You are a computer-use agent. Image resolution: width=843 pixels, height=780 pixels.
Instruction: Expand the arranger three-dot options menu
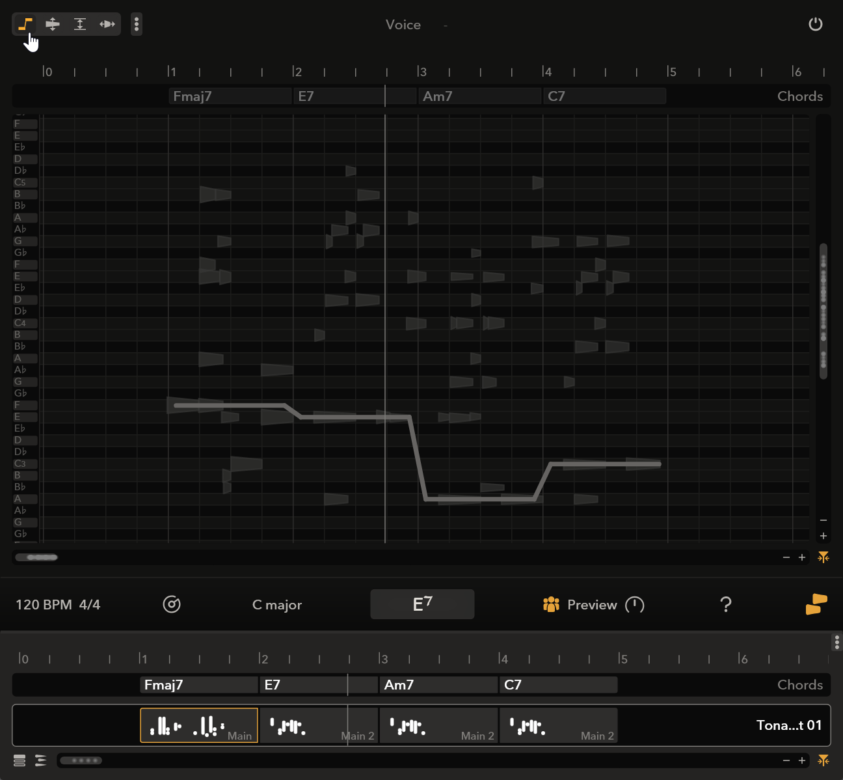836,642
